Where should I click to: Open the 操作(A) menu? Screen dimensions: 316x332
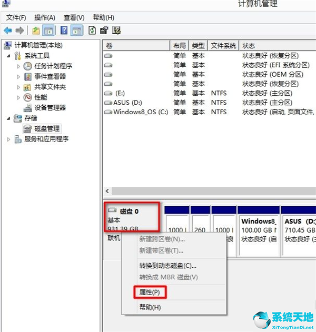tap(45, 17)
